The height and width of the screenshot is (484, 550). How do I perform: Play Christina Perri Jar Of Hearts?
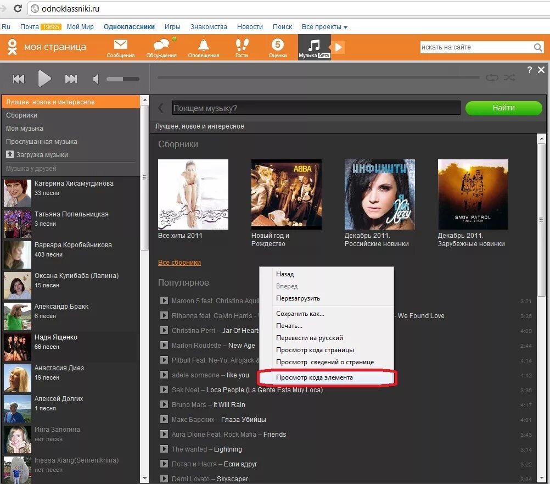(x=164, y=330)
